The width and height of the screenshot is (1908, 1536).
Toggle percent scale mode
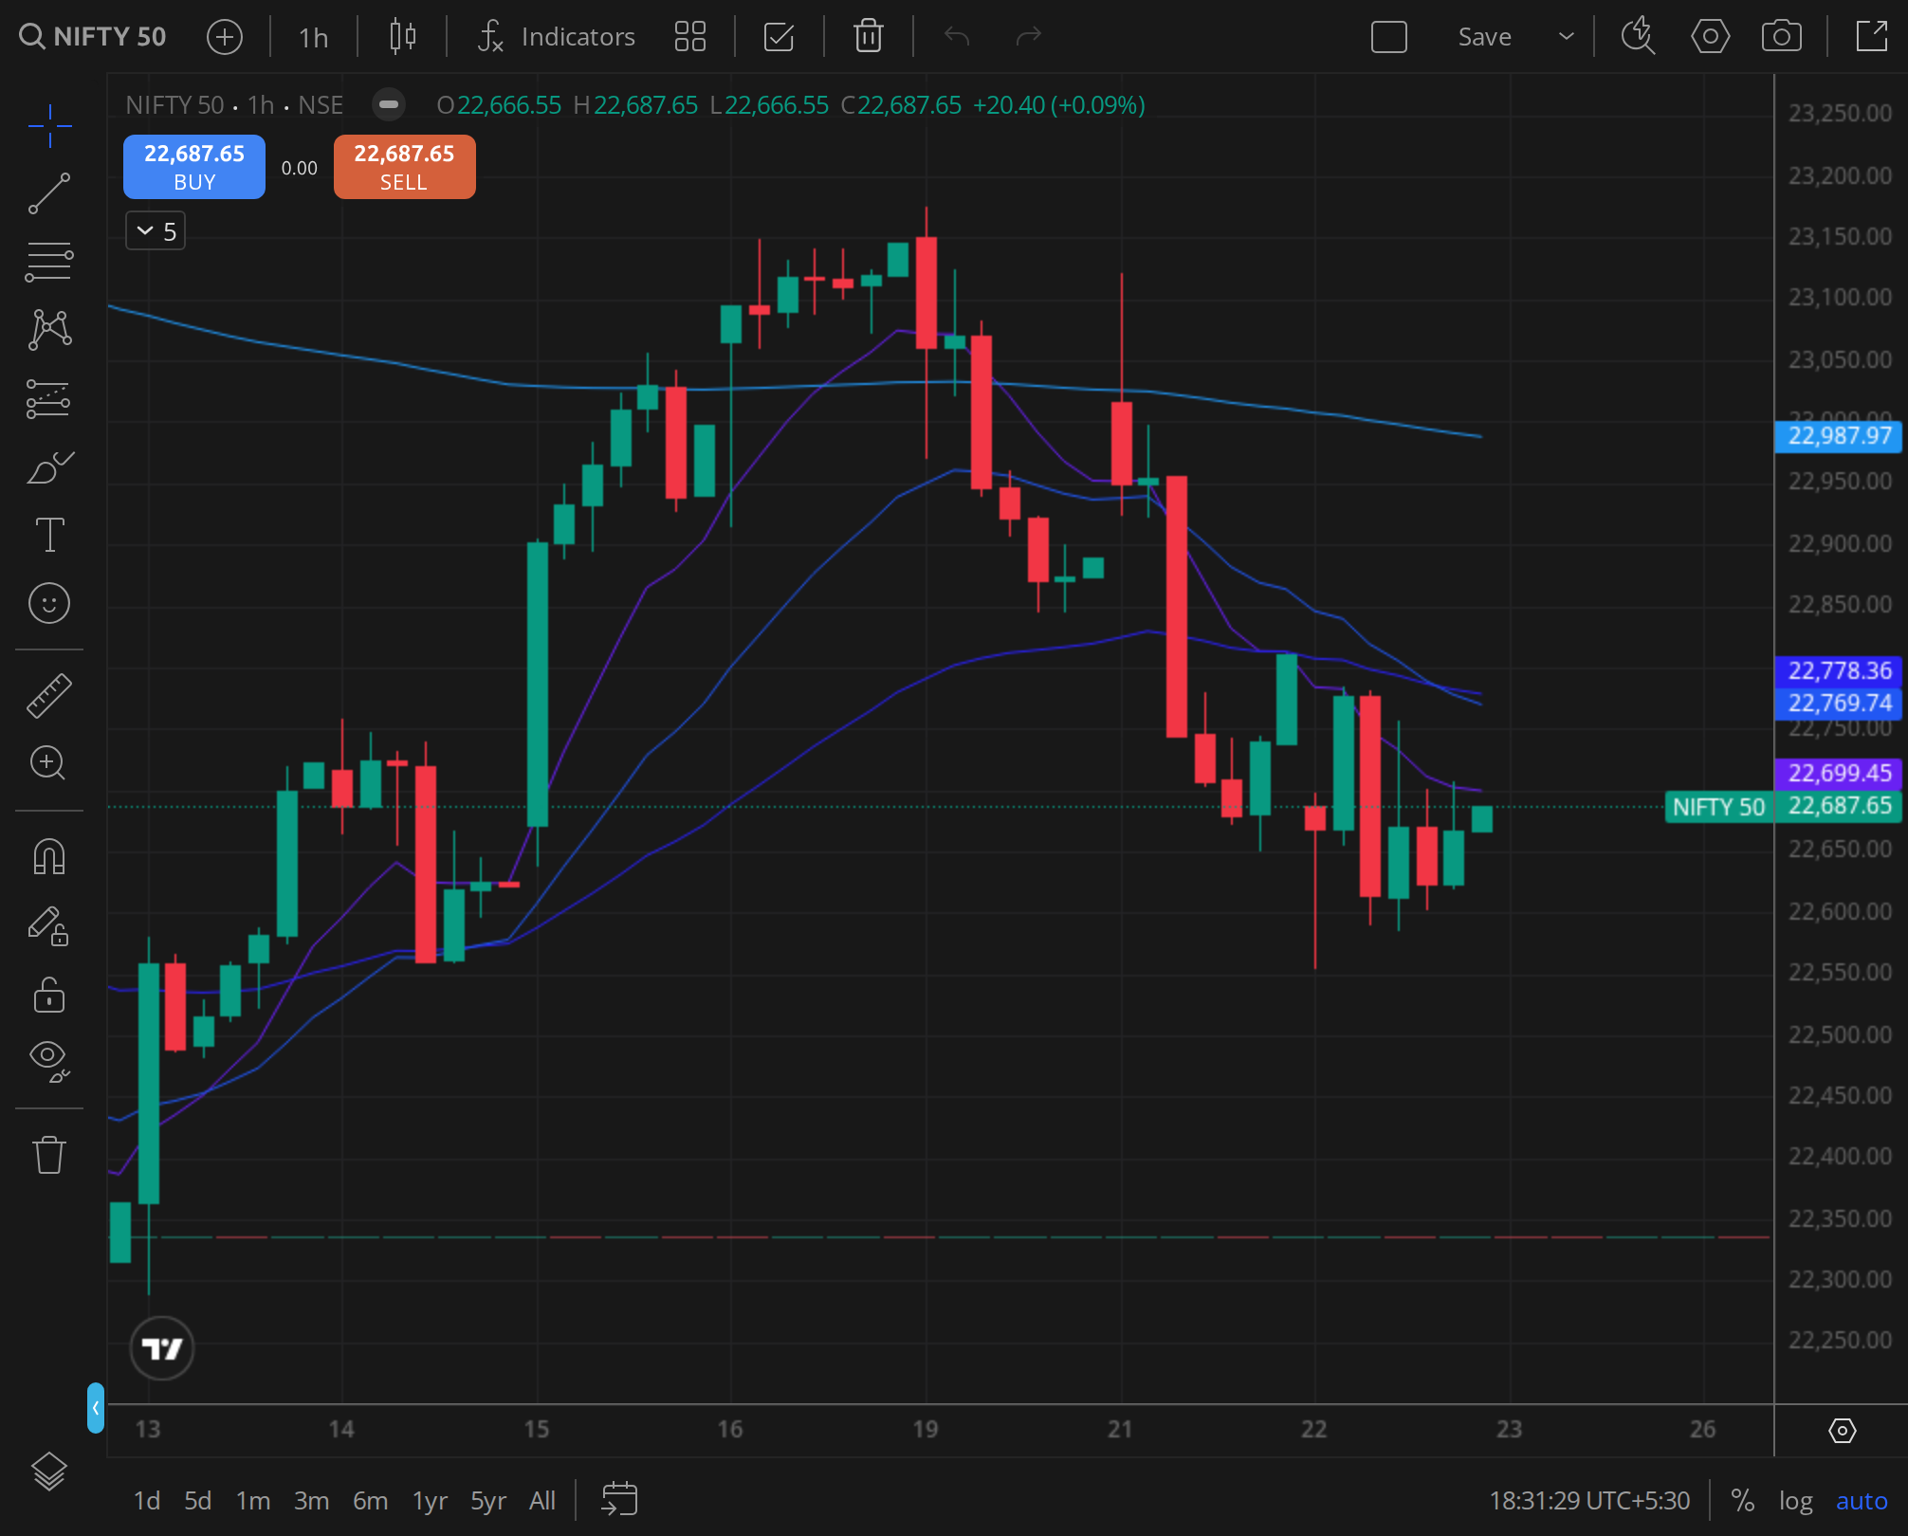(x=1742, y=1500)
